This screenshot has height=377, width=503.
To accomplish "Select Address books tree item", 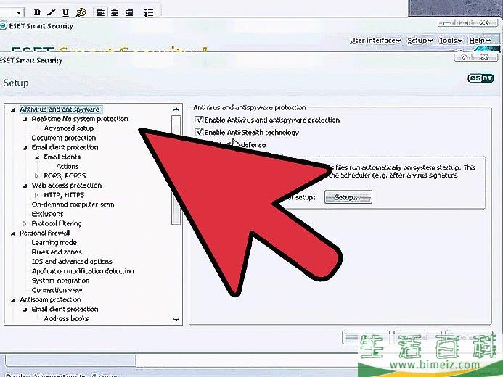I will [x=66, y=319].
